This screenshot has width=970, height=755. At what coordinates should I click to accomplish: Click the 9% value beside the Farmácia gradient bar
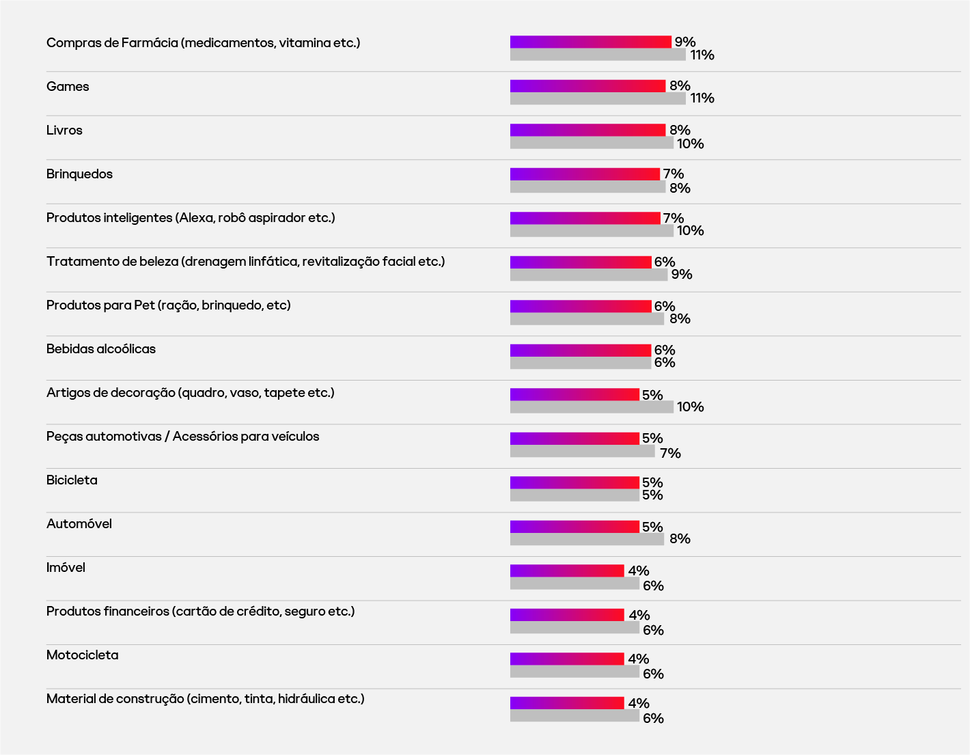[x=684, y=42]
